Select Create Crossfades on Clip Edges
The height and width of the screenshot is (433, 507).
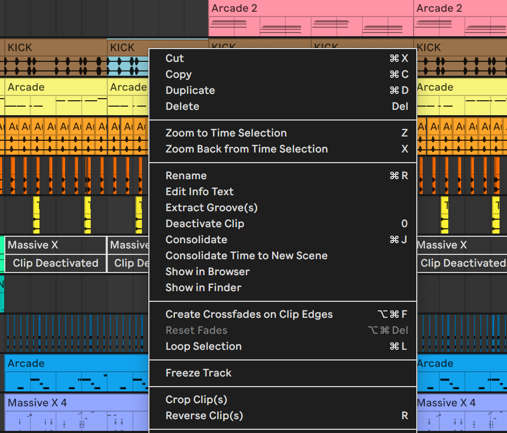pyautogui.click(x=283, y=314)
